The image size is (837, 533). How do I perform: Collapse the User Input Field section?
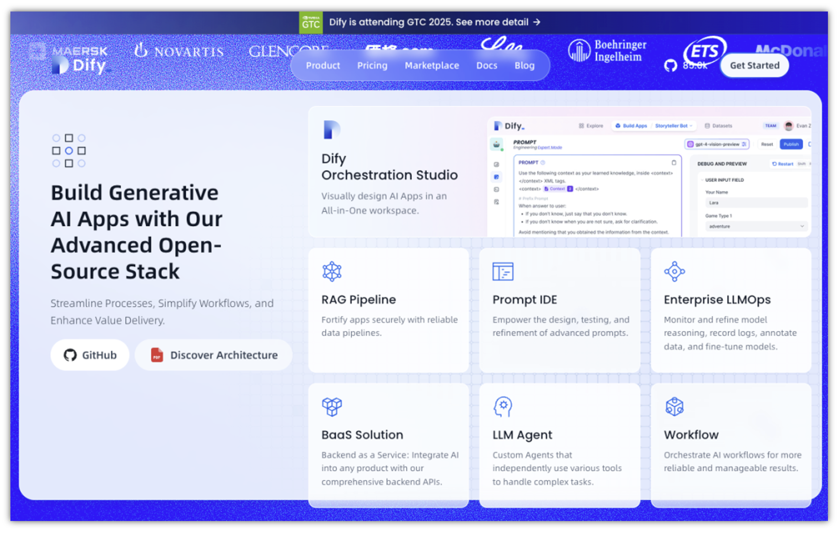pyautogui.click(x=702, y=180)
